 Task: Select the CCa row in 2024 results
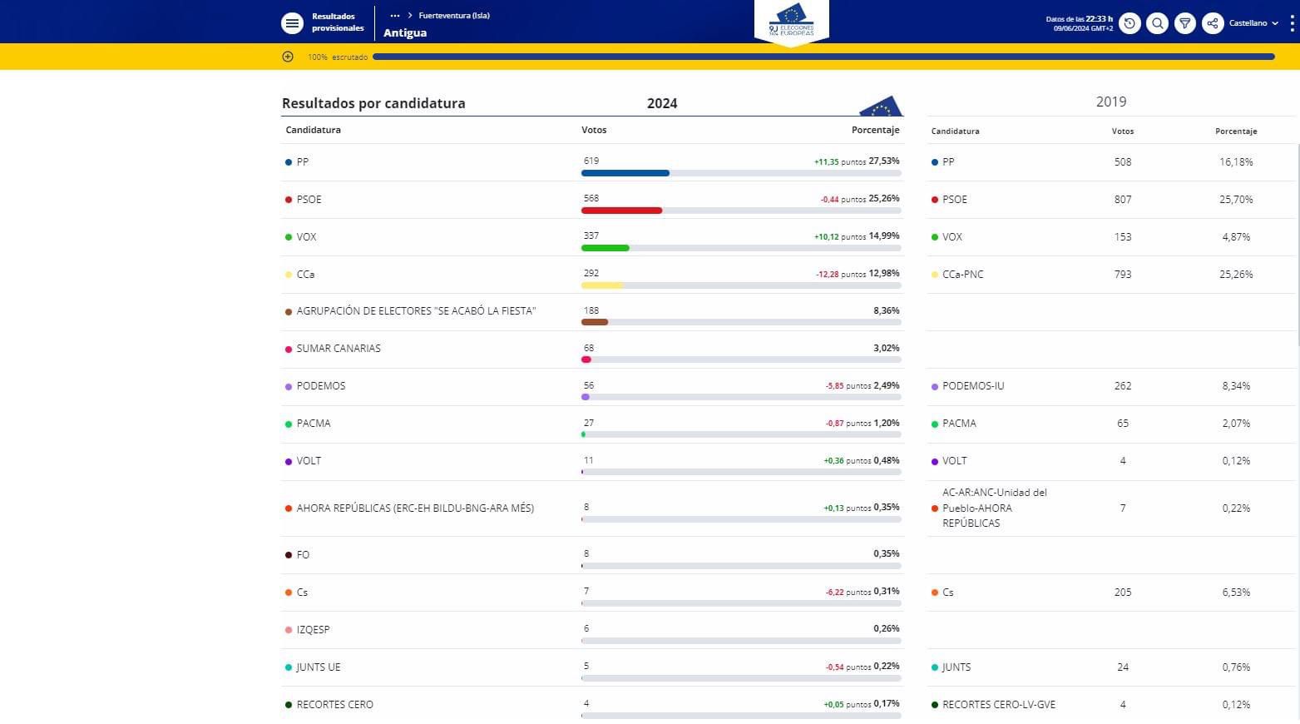592,275
